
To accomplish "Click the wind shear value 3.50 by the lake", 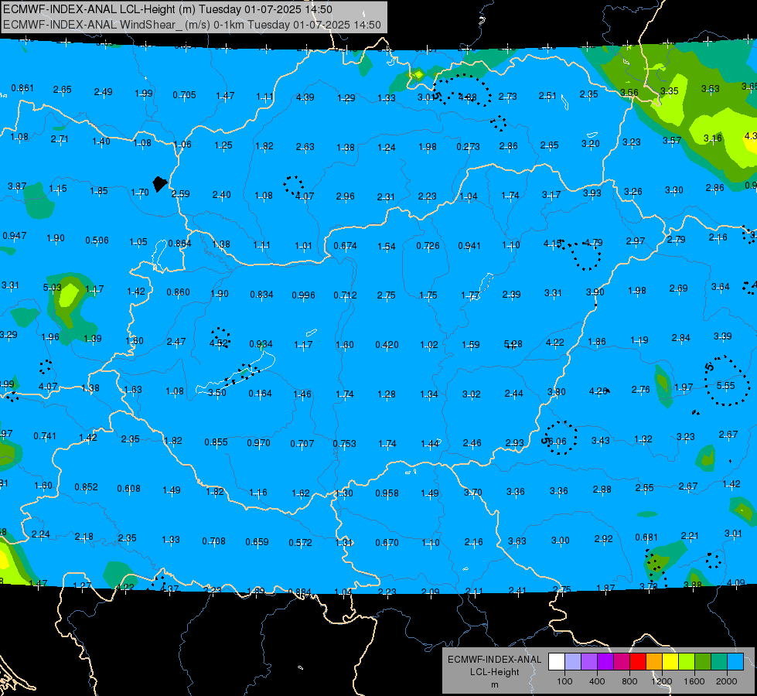I will 217,393.
